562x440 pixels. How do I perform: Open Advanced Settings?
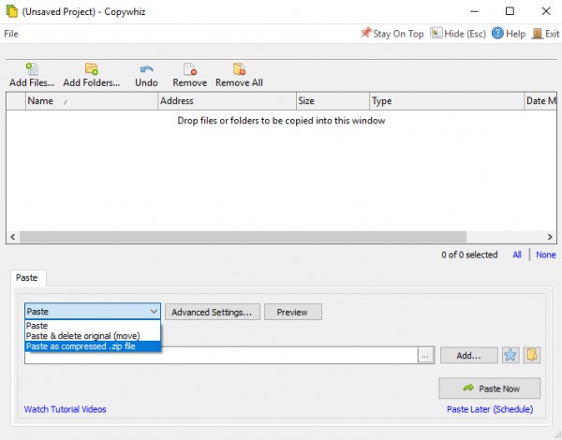tap(213, 312)
